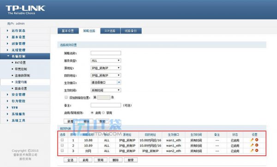The image size is (277, 167).
Task: Open 路由设置 submenu item
Action: tap(21, 89)
